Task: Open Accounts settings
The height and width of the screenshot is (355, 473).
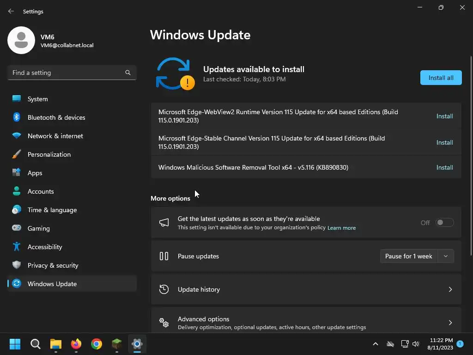Action: 72,191
